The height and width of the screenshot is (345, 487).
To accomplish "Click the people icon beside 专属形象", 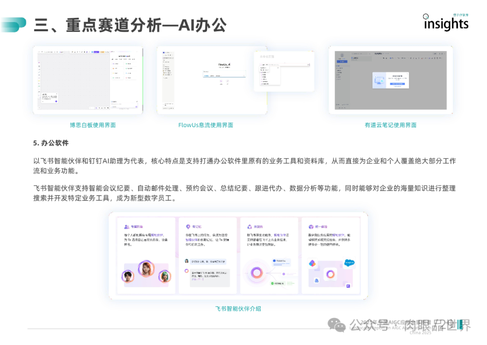I will (127, 227).
